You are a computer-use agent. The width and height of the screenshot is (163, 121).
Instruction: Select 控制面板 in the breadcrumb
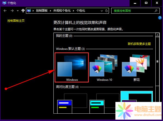42,11
